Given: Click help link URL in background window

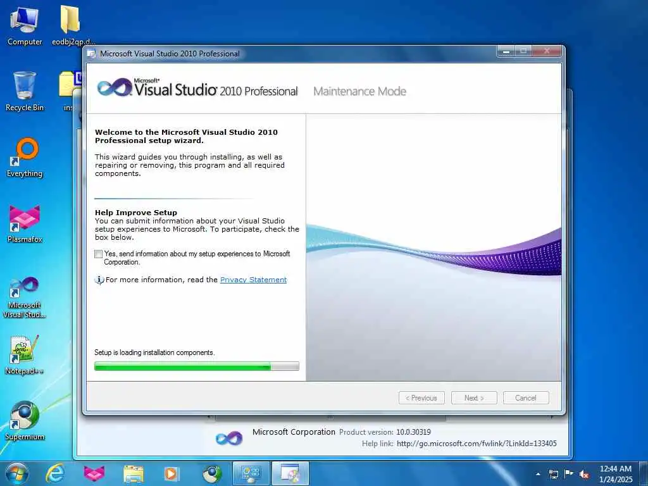Looking at the screenshot, I should 477,444.
